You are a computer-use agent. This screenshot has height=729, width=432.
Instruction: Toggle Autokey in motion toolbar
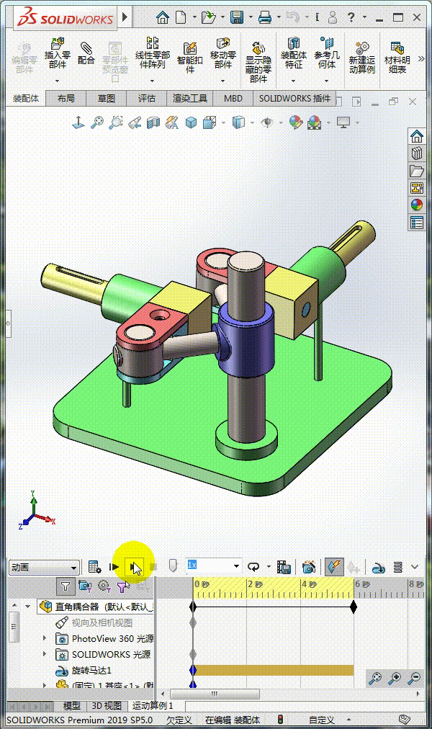334,567
